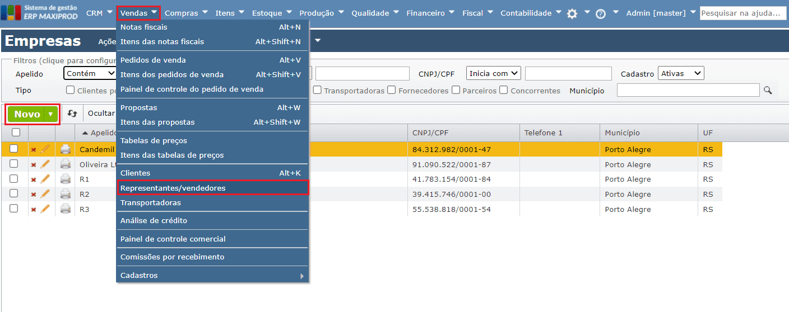Toggle the select-all checkbox in table header

pyautogui.click(x=16, y=133)
